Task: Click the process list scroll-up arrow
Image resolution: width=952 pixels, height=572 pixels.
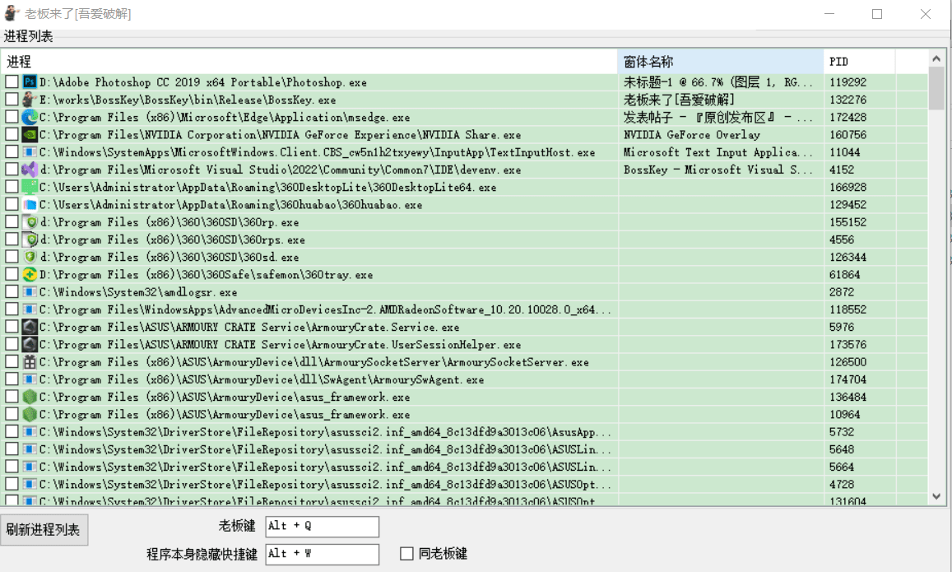Action: coord(936,59)
